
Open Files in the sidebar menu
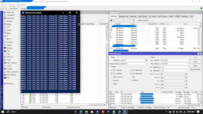point(8,51)
